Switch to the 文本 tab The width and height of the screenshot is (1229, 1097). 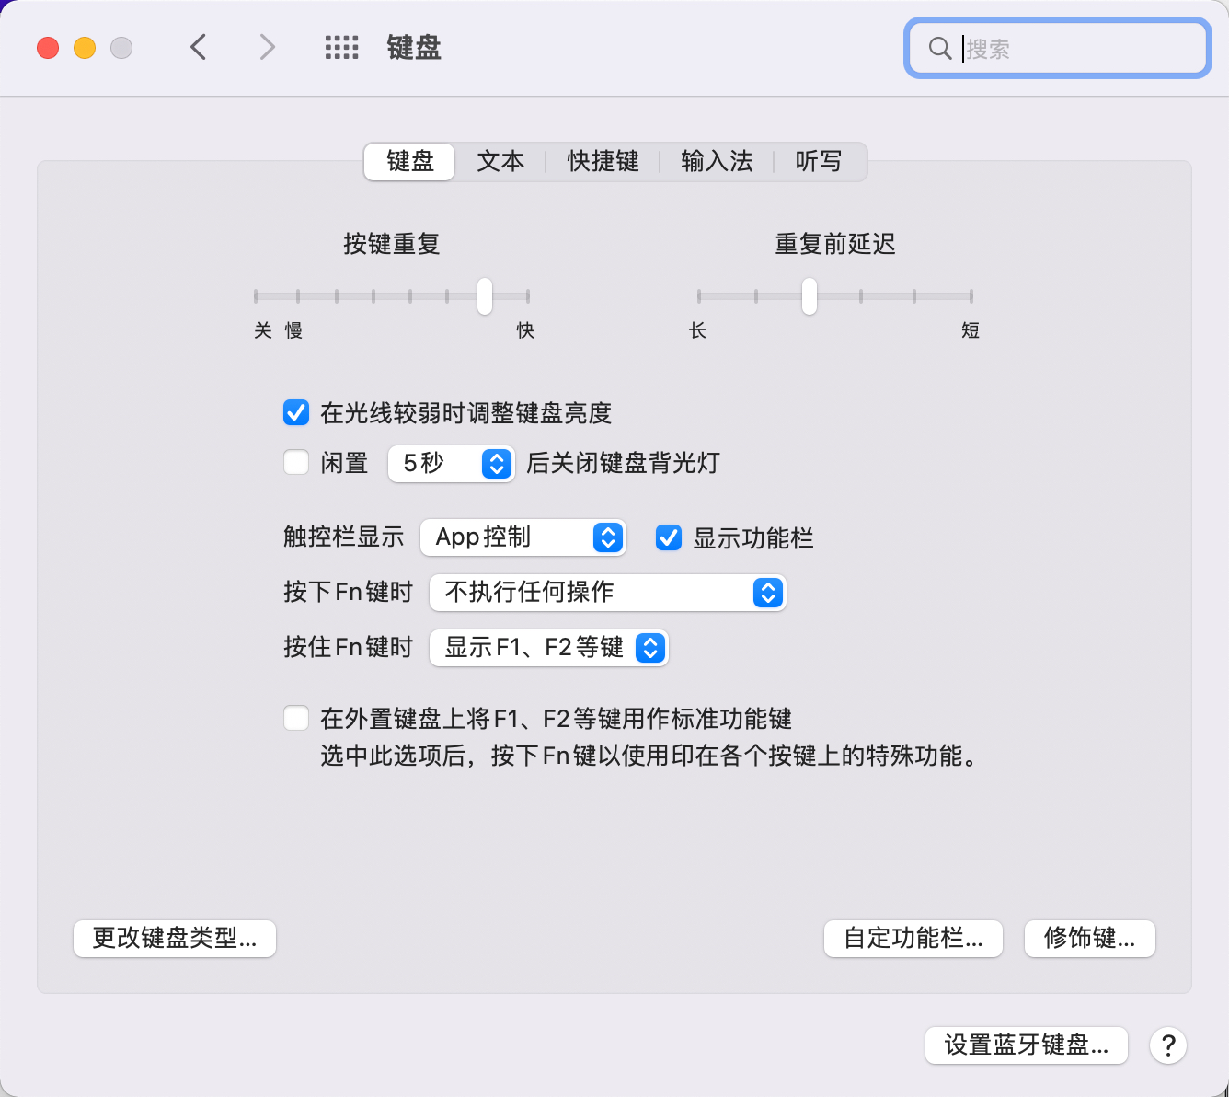coord(500,162)
